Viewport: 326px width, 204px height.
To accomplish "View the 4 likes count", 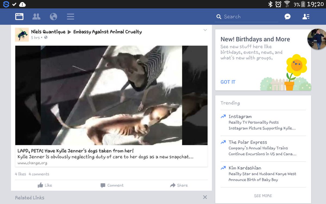I will (20, 174).
